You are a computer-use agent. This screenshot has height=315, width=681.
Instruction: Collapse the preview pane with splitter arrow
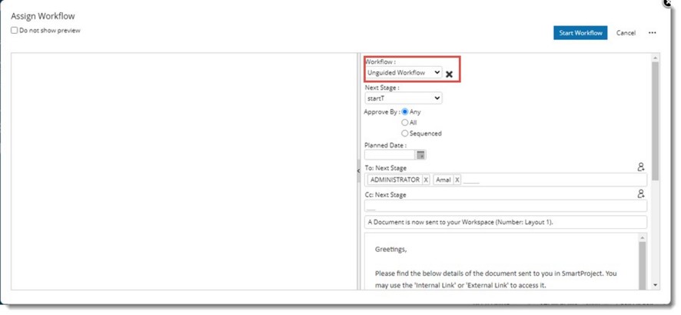pyautogui.click(x=358, y=171)
